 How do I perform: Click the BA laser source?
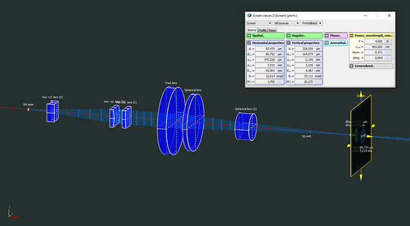point(29,110)
